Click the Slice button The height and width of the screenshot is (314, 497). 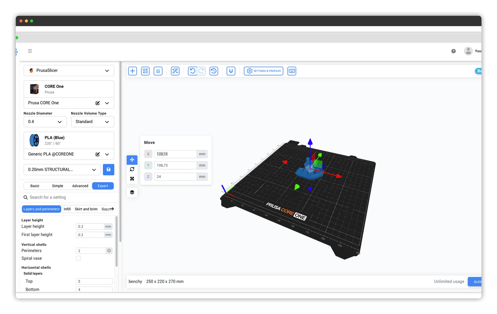click(475, 282)
